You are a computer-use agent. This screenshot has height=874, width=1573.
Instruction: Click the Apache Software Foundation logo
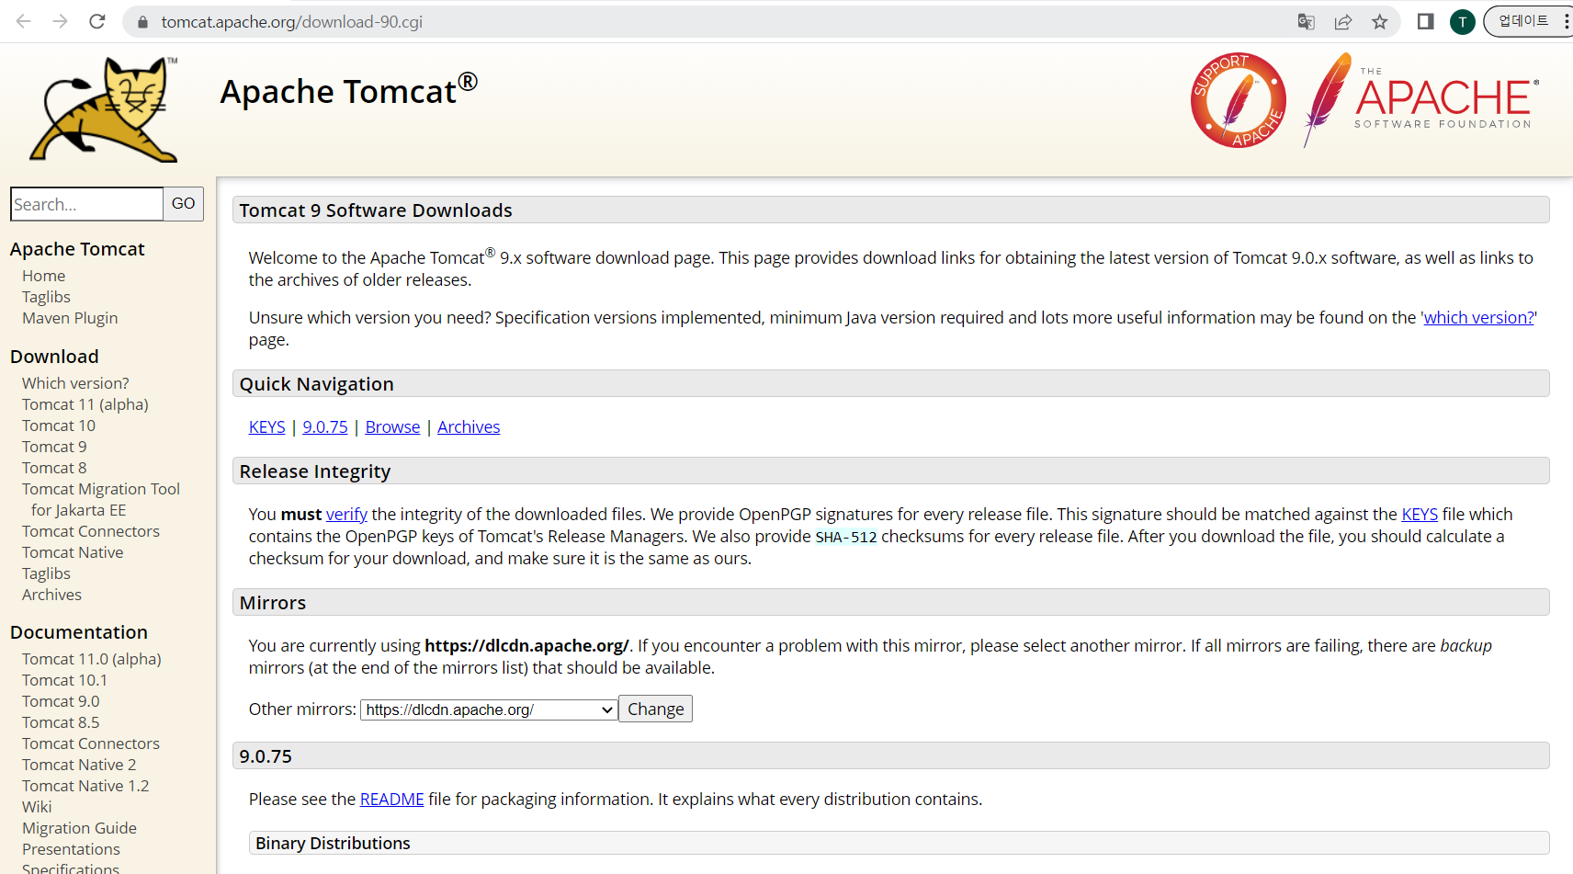[x=1420, y=100]
